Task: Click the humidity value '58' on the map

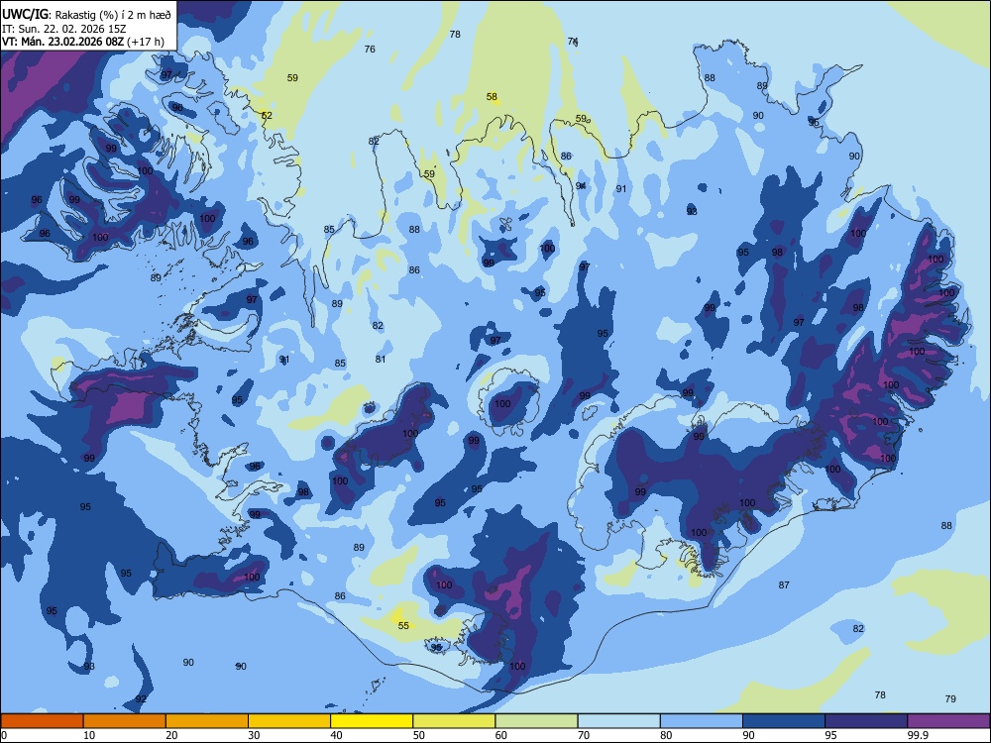Action: tap(492, 97)
